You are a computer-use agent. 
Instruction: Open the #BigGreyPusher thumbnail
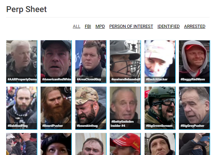tap(194, 108)
